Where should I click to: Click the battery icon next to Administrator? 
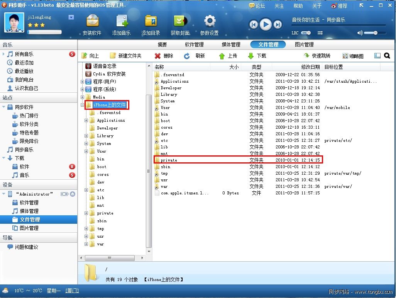coord(64,194)
